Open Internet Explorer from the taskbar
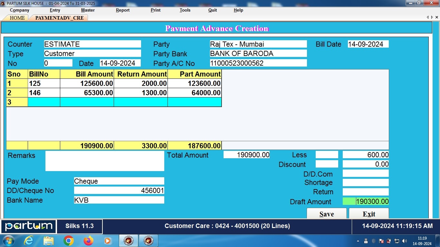Image resolution: width=440 pixels, height=247 pixels. [29, 240]
